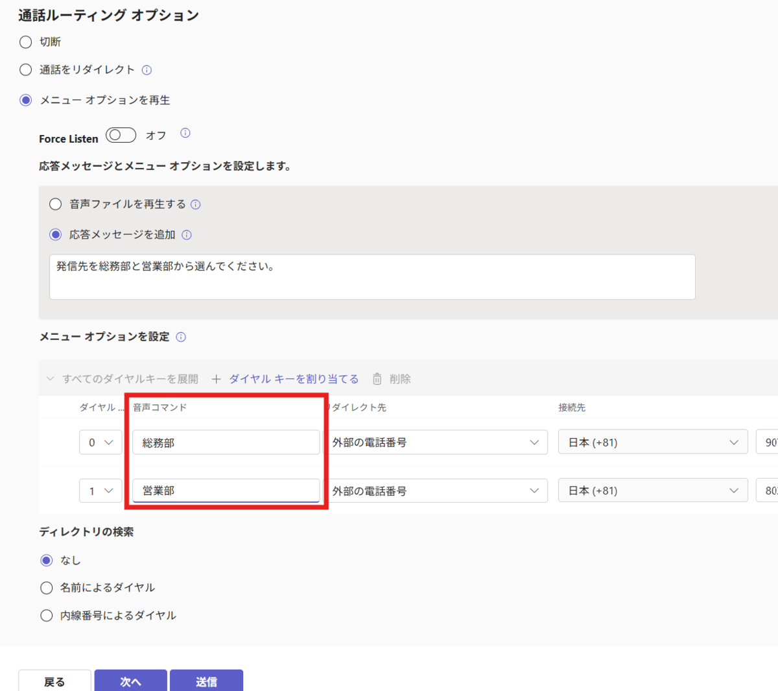
Task: Click the 次へ button
Action: (x=131, y=681)
